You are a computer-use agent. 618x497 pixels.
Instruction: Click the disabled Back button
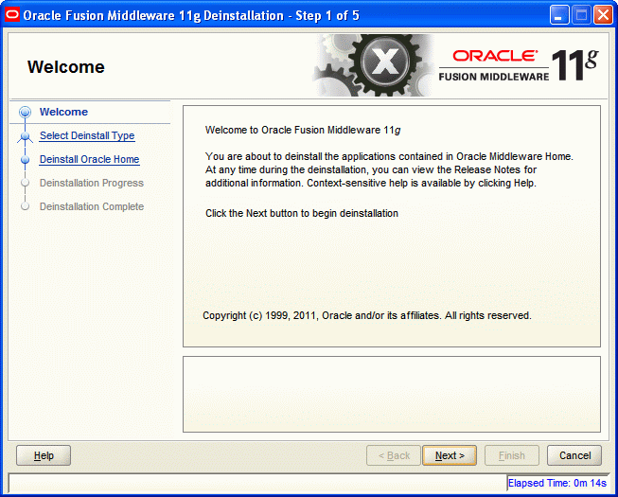tap(394, 455)
